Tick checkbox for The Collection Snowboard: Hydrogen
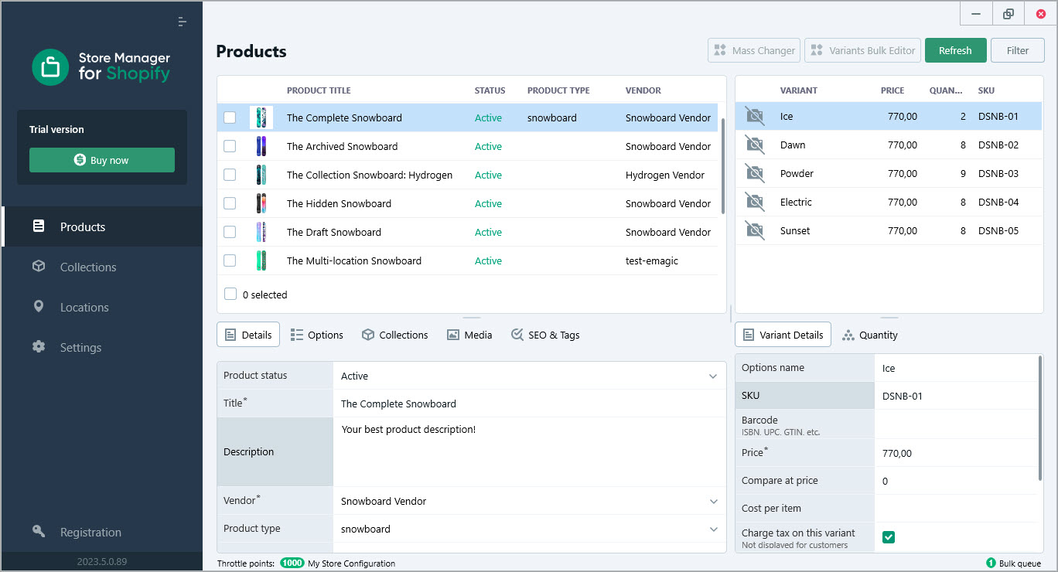1058x572 pixels. pyautogui.click(x=230, y=175)
